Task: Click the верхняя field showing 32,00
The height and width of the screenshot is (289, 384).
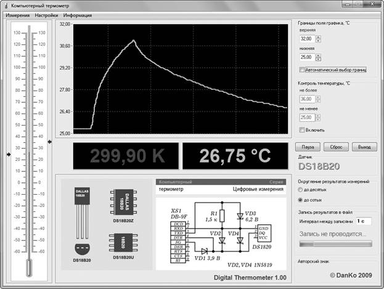Action: coord(308,39)
